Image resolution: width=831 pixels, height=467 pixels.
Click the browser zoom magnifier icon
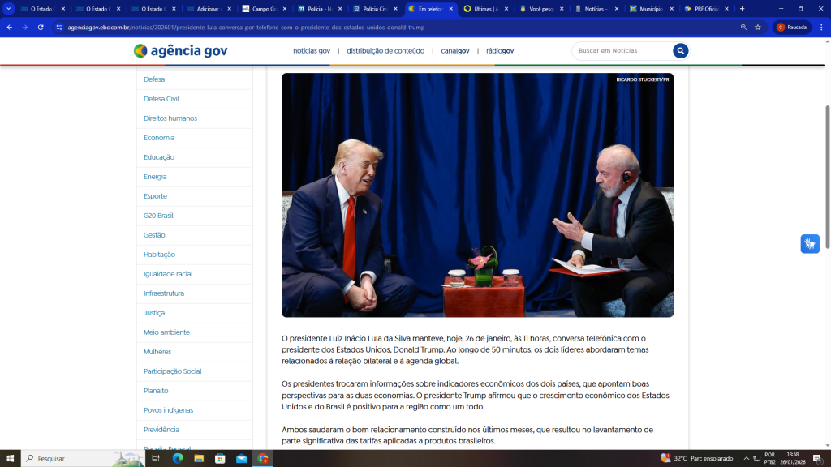[x=743, y=27]
